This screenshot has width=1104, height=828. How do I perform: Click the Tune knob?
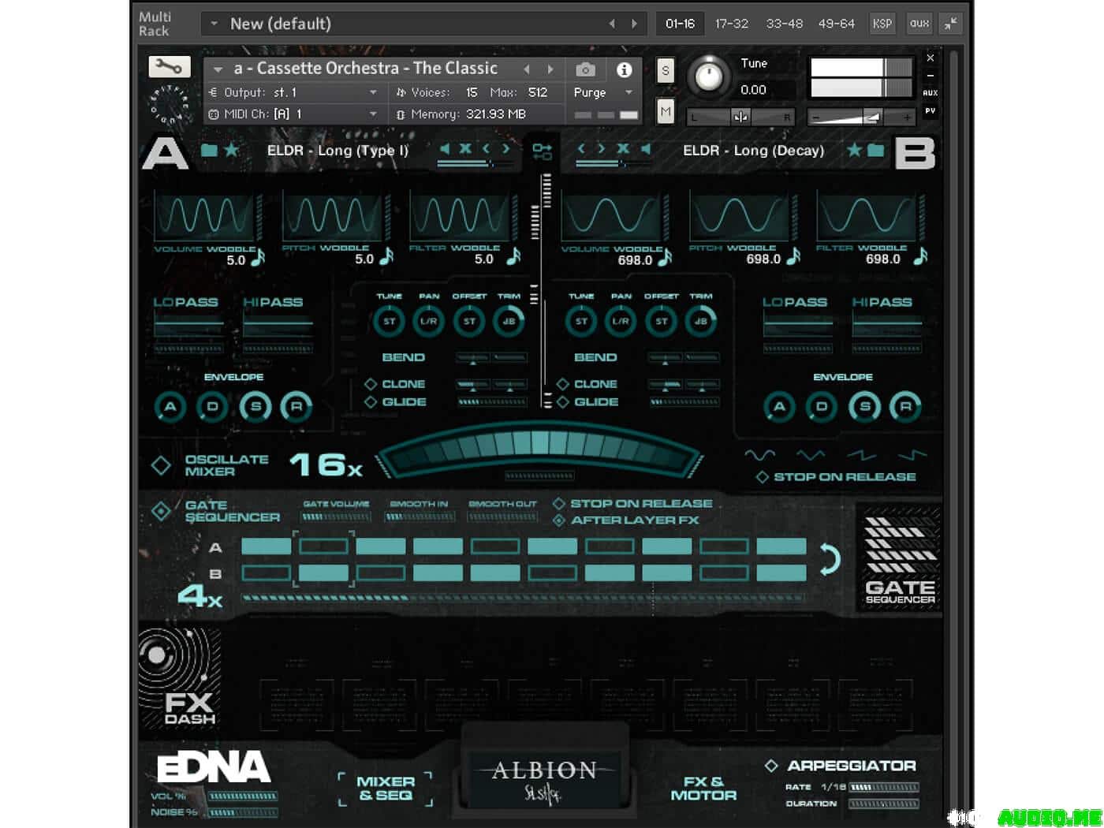point(709,77)
